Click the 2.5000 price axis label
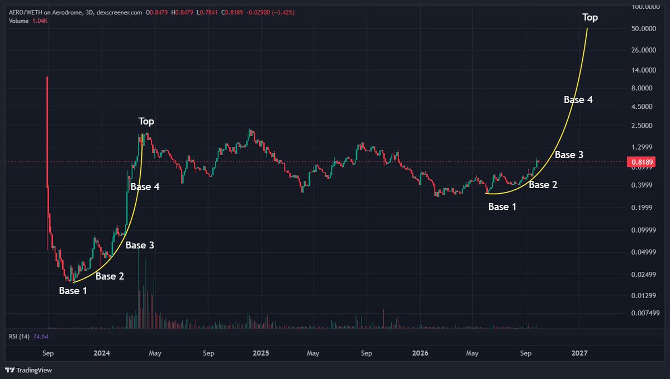 pyautogui.click(x=642, y=126)
